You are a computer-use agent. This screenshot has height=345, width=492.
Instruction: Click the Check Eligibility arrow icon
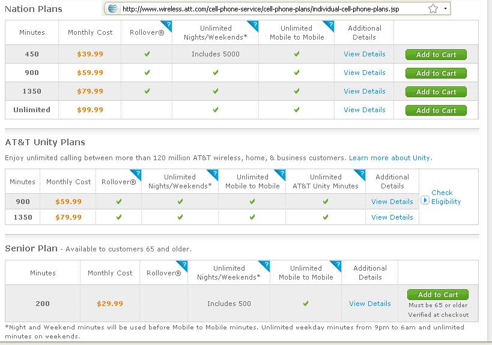pos(425,200)
